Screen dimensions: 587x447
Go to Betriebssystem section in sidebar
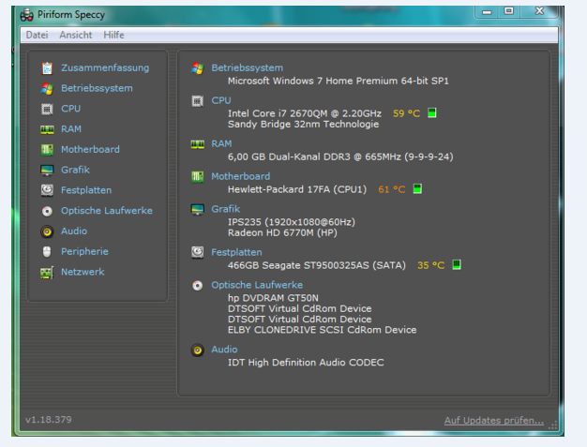[x=97, y=88]
